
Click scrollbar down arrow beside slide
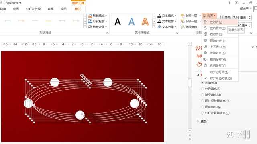coord(190,130)
